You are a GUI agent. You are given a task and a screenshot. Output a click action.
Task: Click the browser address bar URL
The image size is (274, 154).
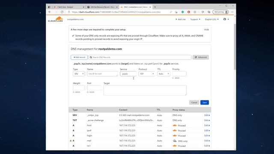(116, 12)
